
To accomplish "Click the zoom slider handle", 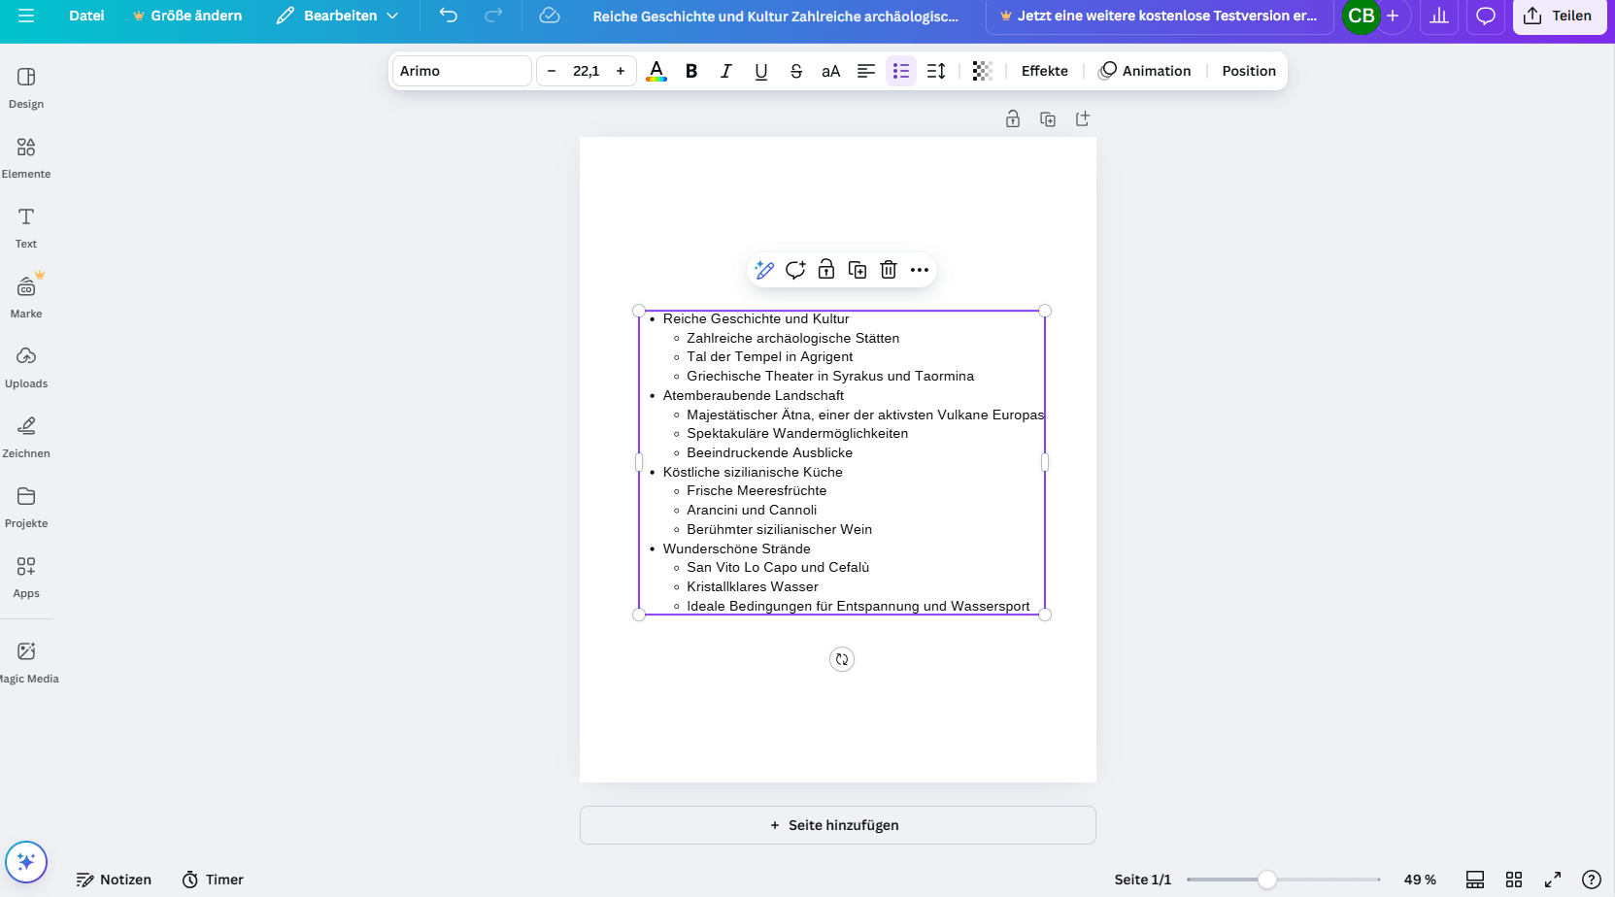I will (x=1267, y=880).
